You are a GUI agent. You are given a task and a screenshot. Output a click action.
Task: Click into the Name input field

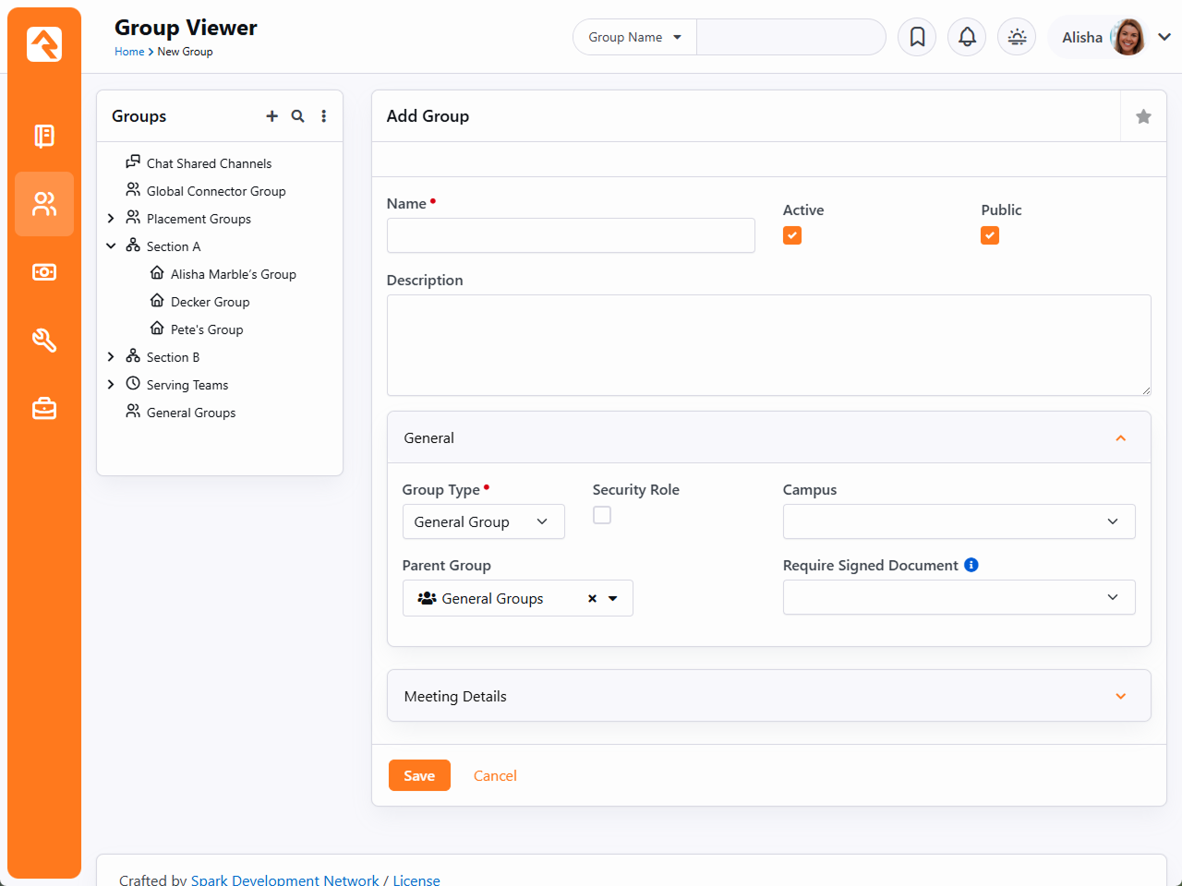(x=571, y=235)
